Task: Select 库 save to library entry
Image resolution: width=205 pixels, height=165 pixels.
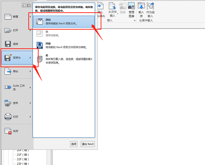Action: 64,59
